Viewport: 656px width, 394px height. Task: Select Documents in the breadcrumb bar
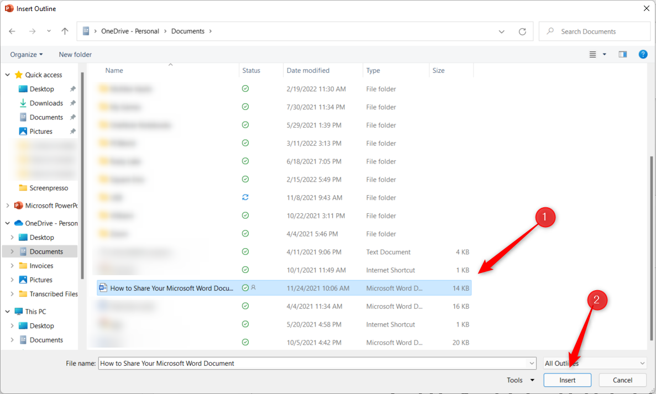coord(188,31)
